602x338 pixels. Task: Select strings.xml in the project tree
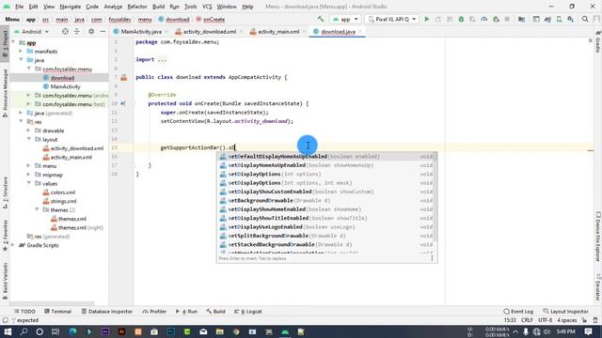pos(59,201)
